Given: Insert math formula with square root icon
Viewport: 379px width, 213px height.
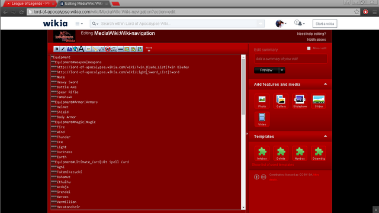Looking at the screenshot, I should 101,49.
